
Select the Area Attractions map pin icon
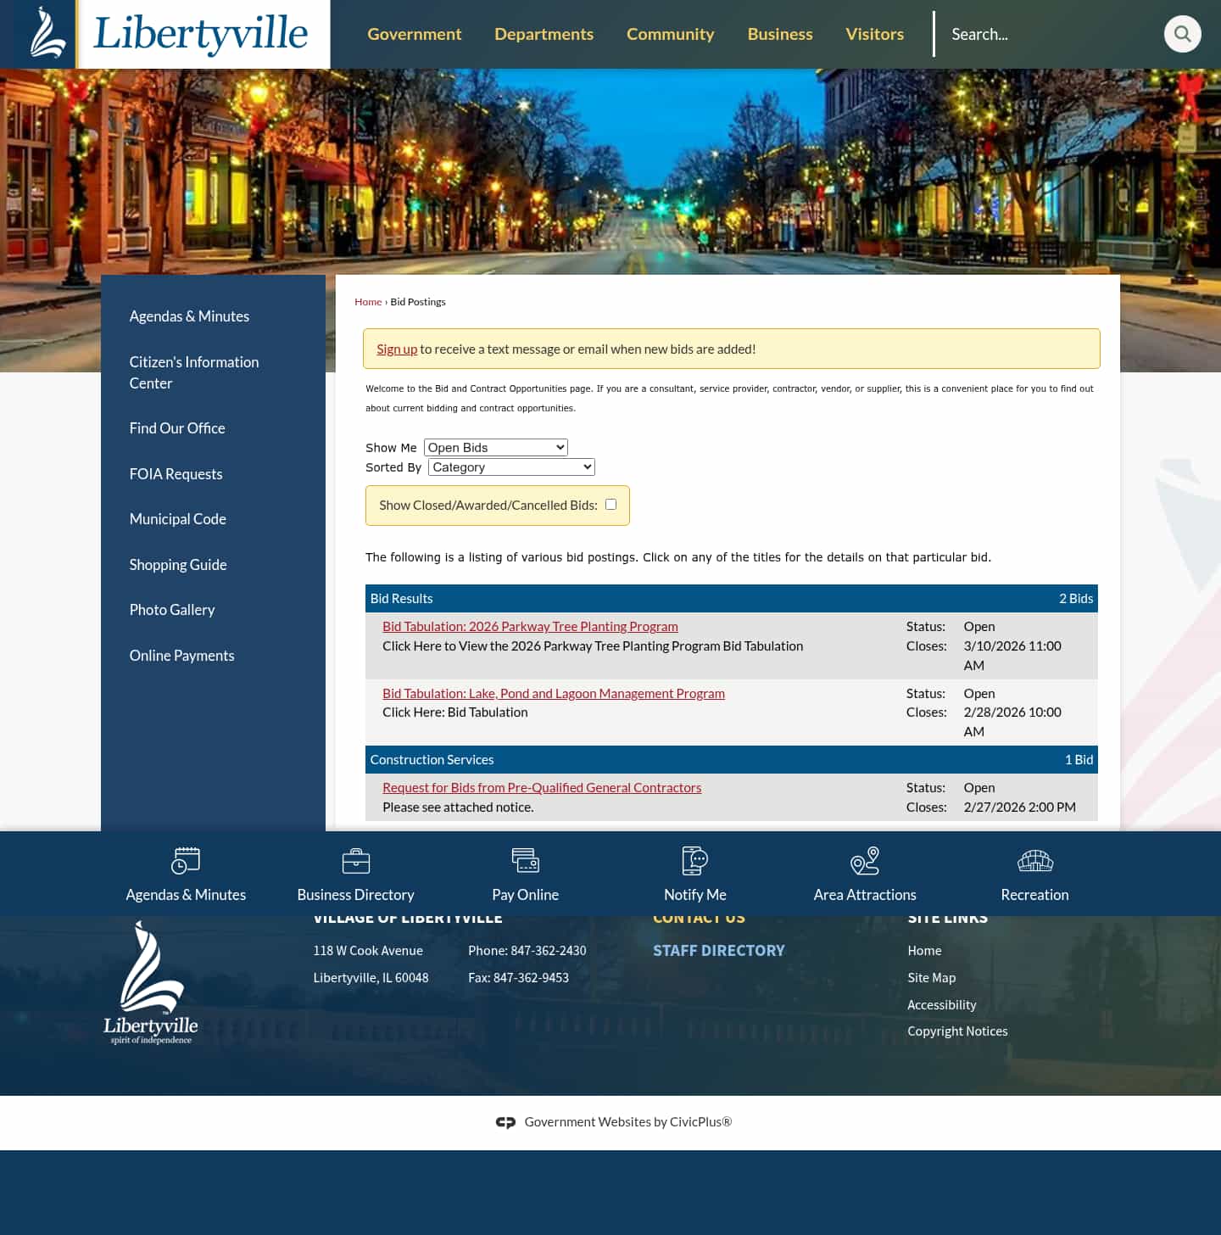pyautogui.click(x=864, y=860)
